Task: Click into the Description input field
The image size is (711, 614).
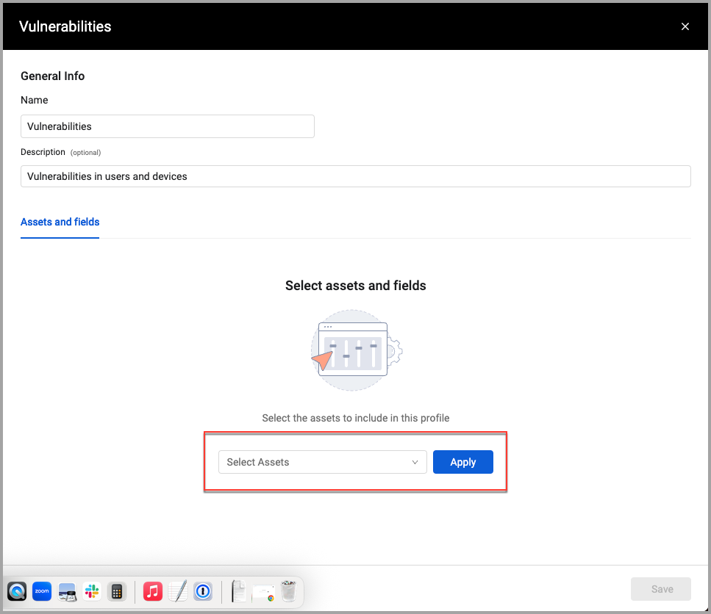Action: (356, 176)
